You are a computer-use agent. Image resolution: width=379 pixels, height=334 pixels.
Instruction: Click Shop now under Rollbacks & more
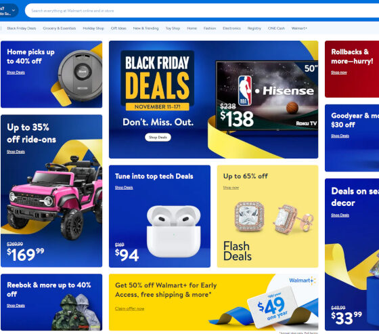click(x=339, y=72)
